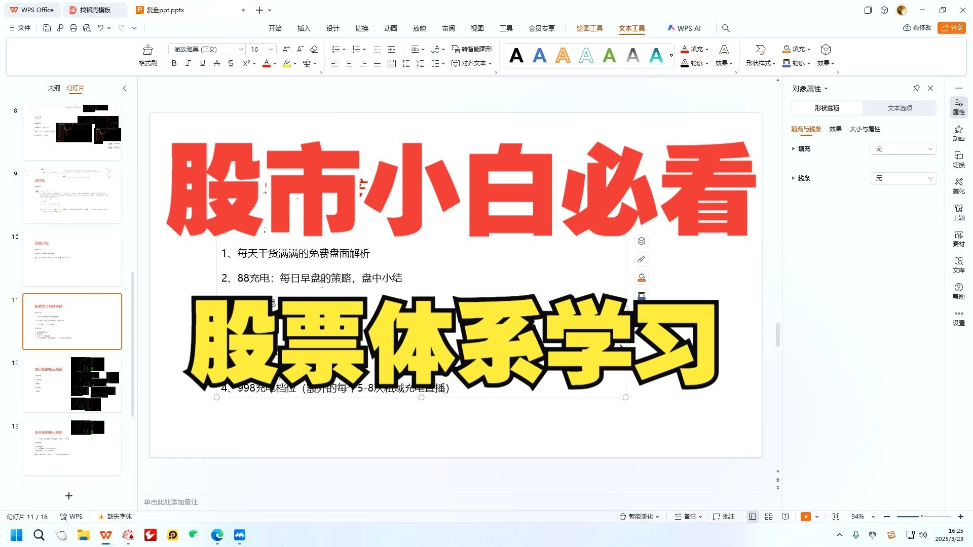Toggle bold formatting on selected text
This screenshot has height=547, width=973.
click(174, 63)
